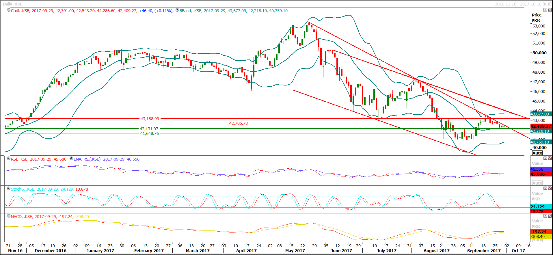The image size is (553, 255).
Task: Close the MACD indicator pane
Action: click(x=550, y=216)
